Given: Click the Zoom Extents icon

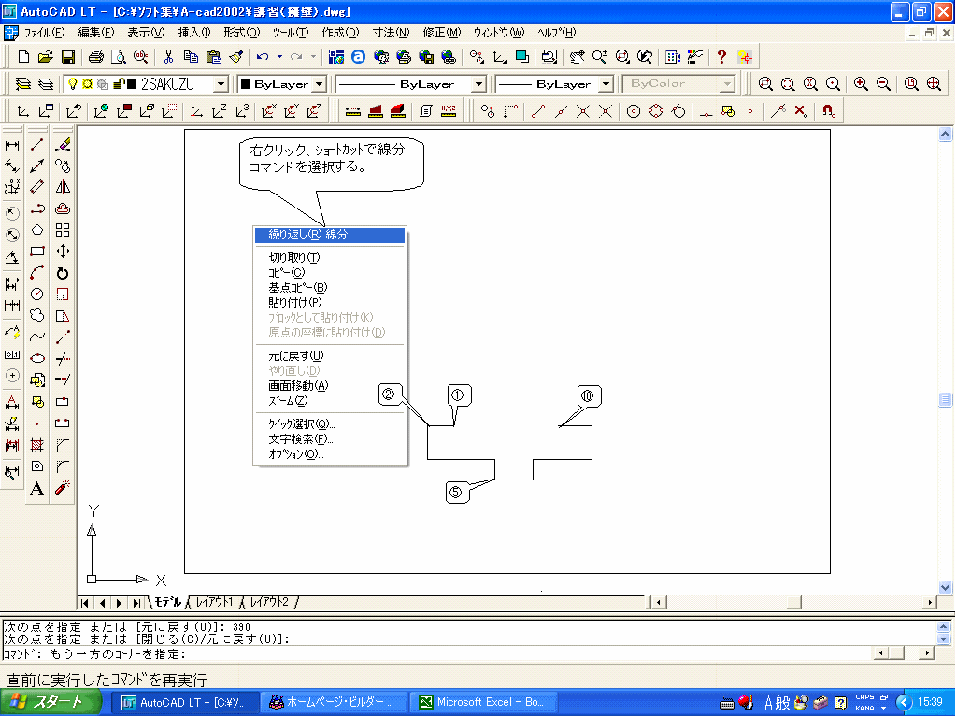Looking at the screenshot, I should (934, 83).
